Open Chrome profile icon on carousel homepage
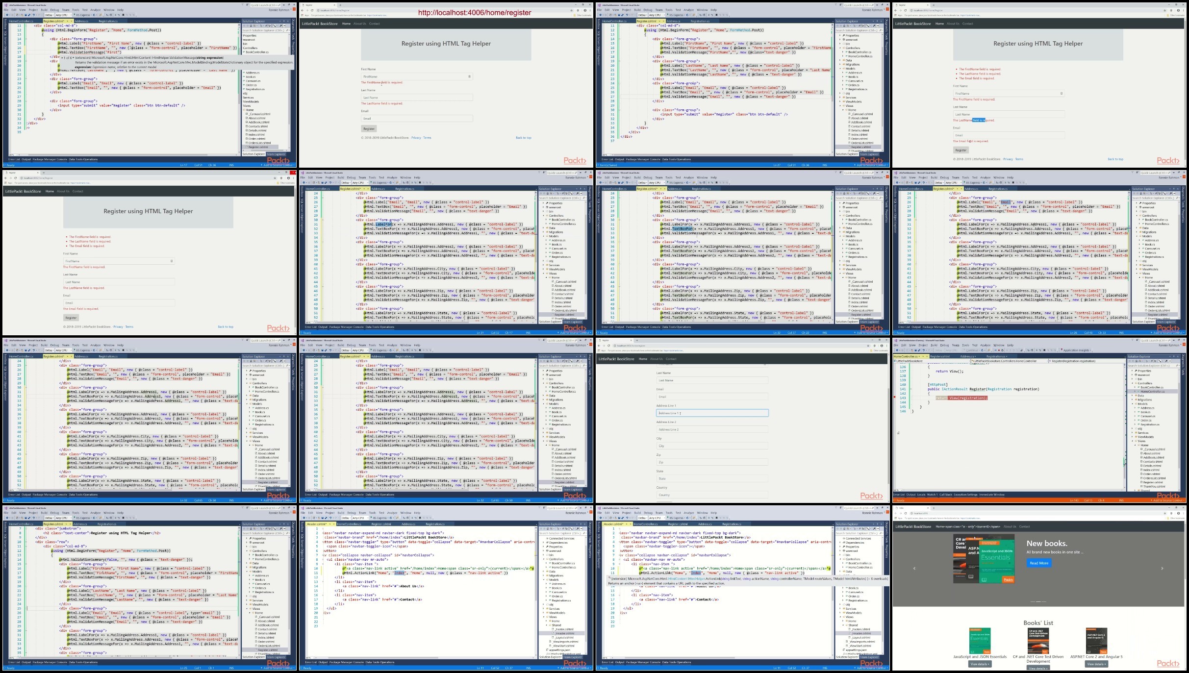Screen dimensions: 1189x673 tap(1178, 513)
